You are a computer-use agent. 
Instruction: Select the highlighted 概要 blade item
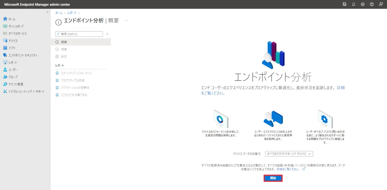pos(81,42)
